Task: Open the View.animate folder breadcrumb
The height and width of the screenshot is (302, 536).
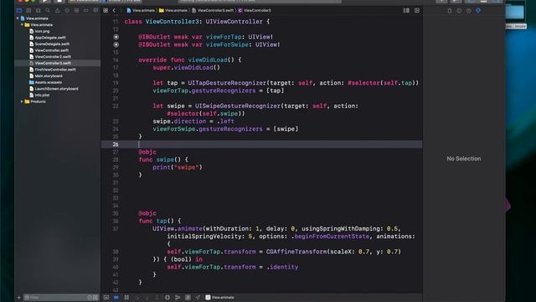Action: click(x=173, y=11)
